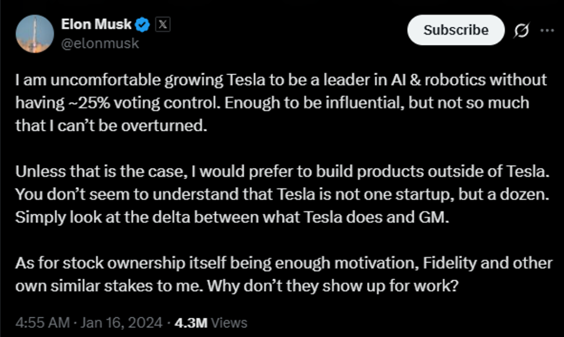
Task: Click the slashed-circle Grok icon
Action: click(x=521, y=31)
